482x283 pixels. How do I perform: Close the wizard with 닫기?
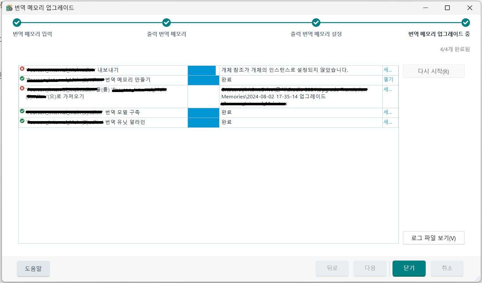(x=409, y=268)
